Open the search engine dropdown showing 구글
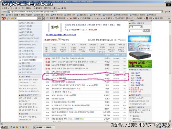The height and width of the screenshot is (129, 172). pyautogui.click(x=136, y=27)
